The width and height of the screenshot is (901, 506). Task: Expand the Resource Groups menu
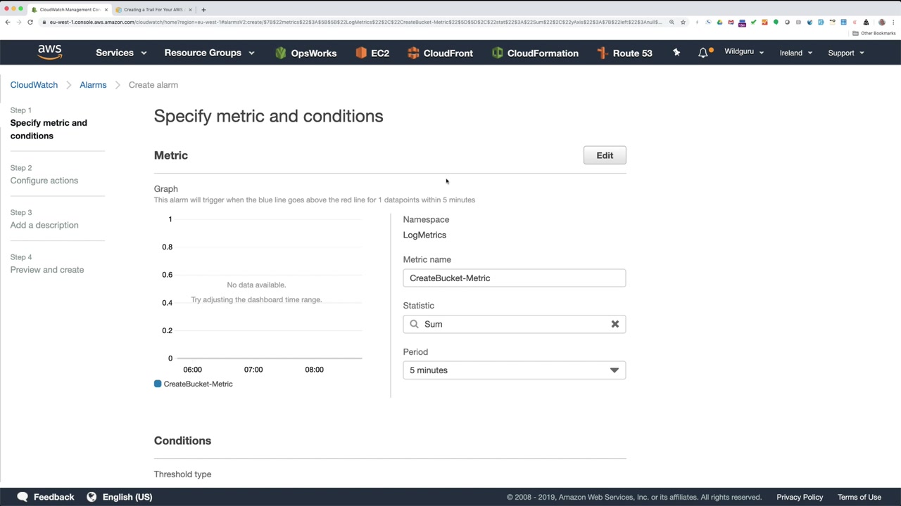209,53
